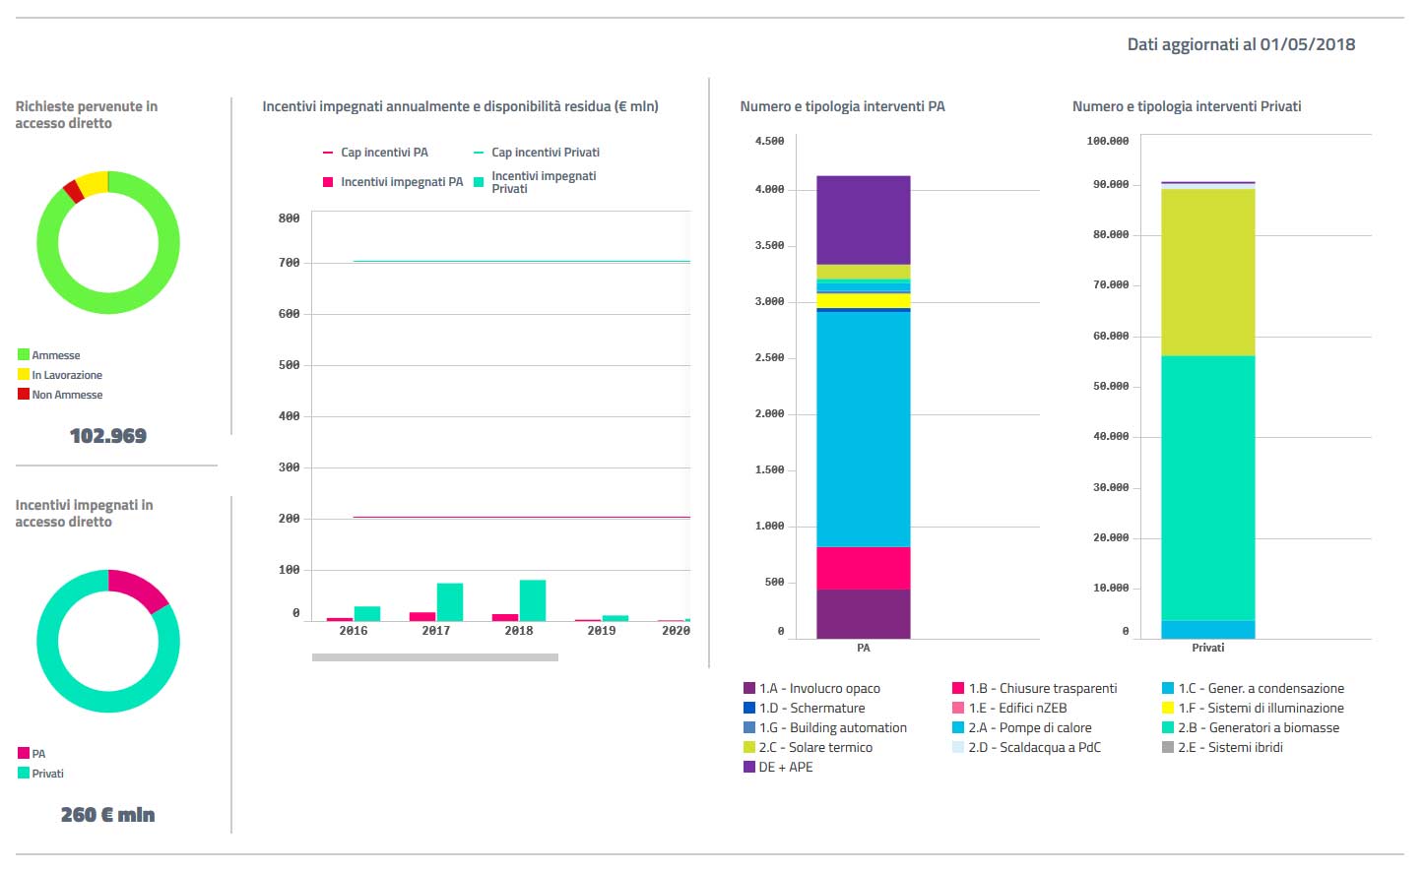The width and height of the screenshot is (1424, 871).
Task: Toggle the PA legend entry under incentives donut
Action: point(32,754)
